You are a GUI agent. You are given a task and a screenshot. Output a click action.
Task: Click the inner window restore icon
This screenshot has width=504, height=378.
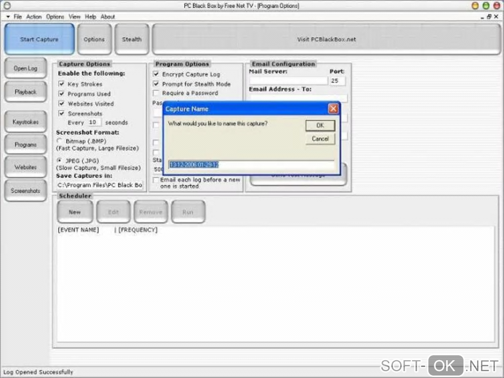tap(489, 17)
